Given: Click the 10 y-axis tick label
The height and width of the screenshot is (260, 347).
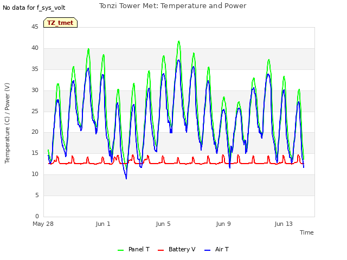Looking at the screenshot, I should [x=35, y=174].
